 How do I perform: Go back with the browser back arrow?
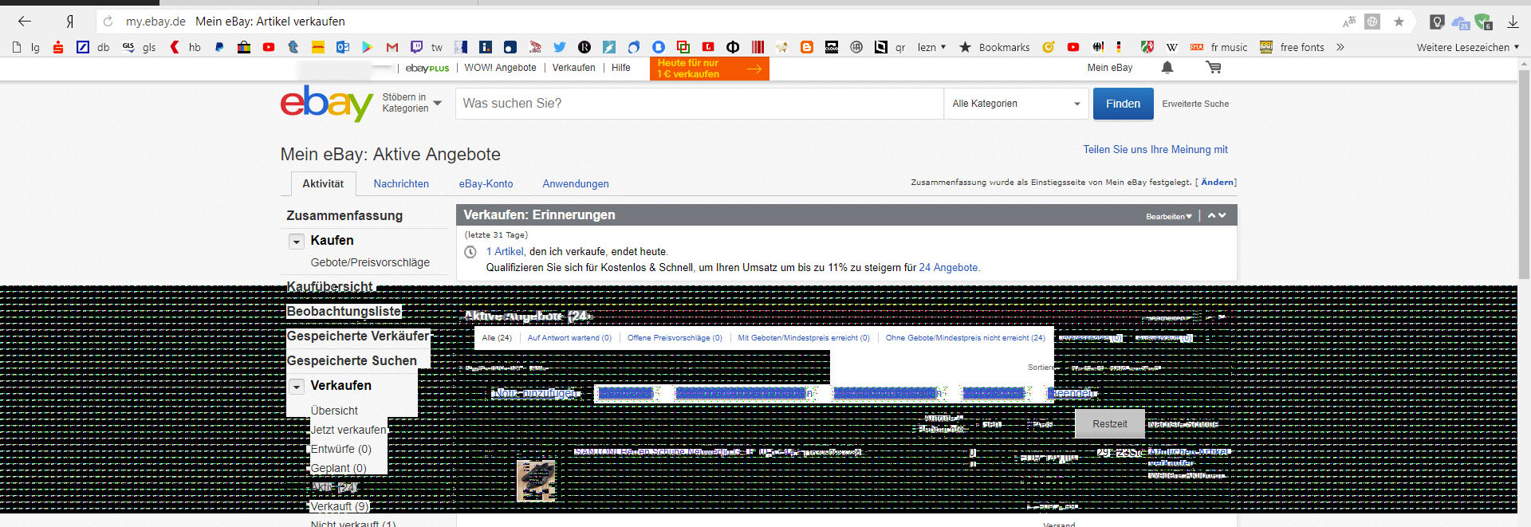coord(25,22)
